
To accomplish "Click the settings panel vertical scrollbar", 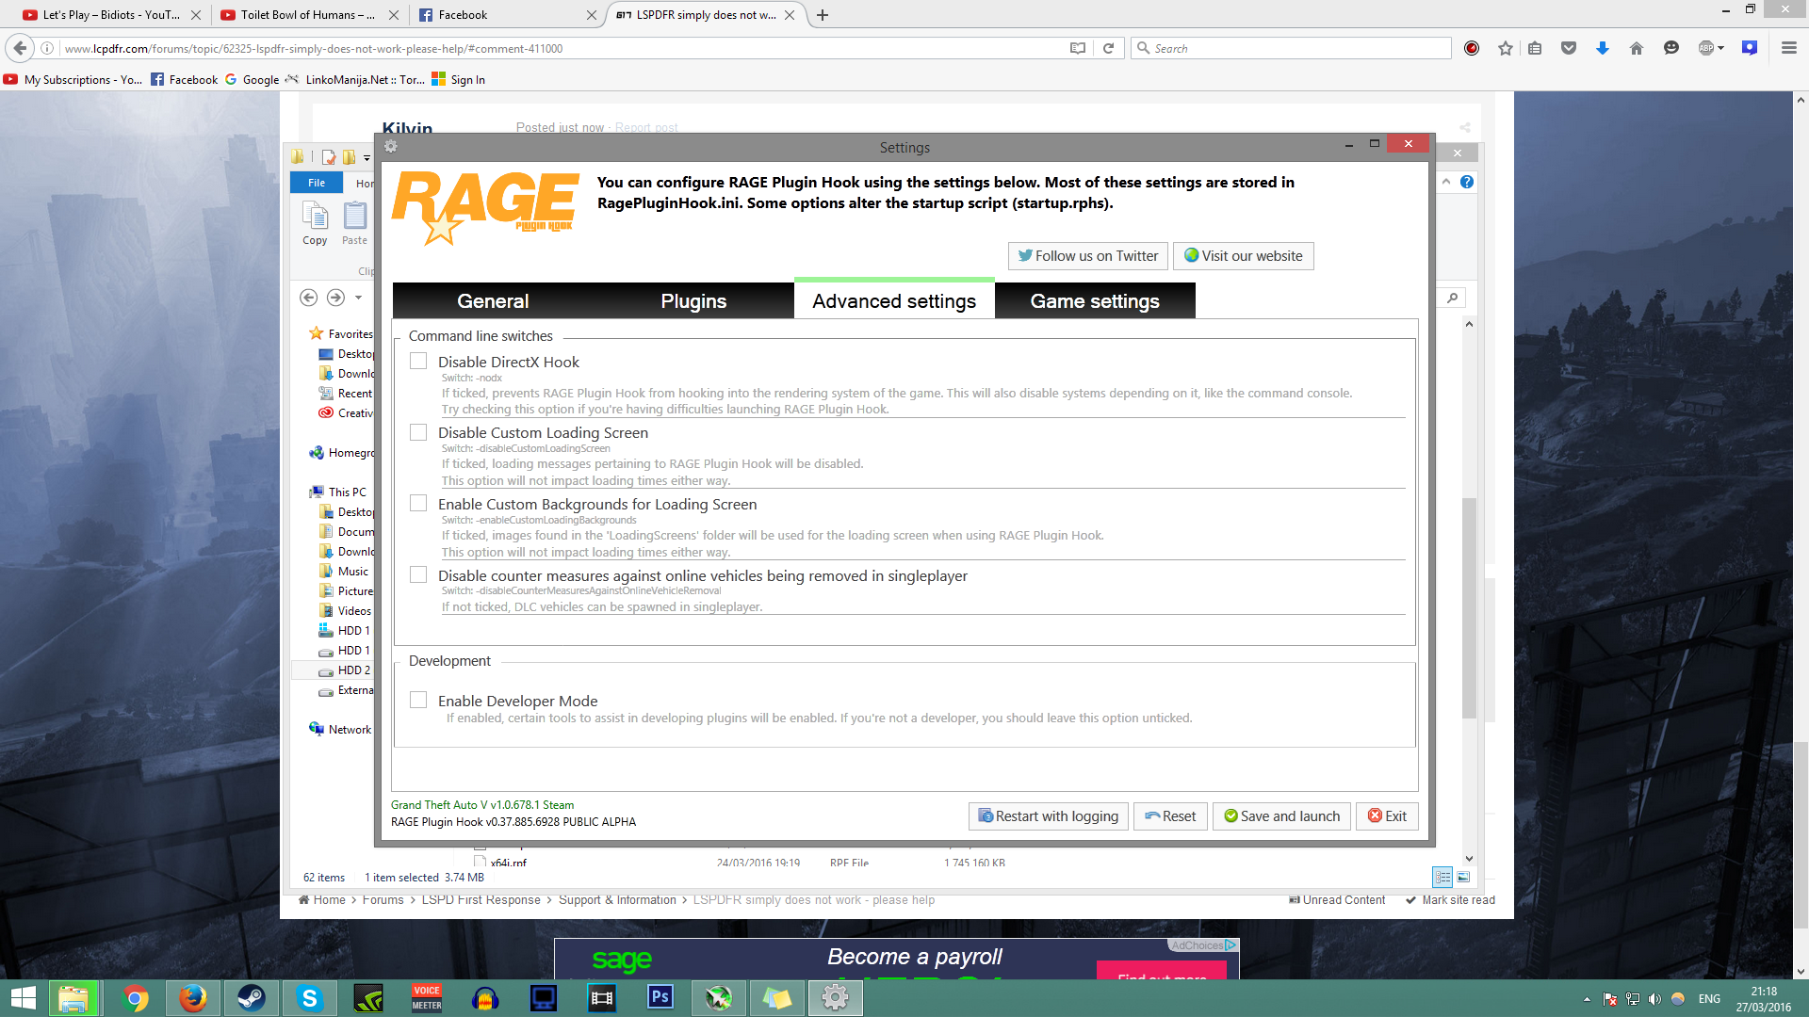I will pos(1469,607).
